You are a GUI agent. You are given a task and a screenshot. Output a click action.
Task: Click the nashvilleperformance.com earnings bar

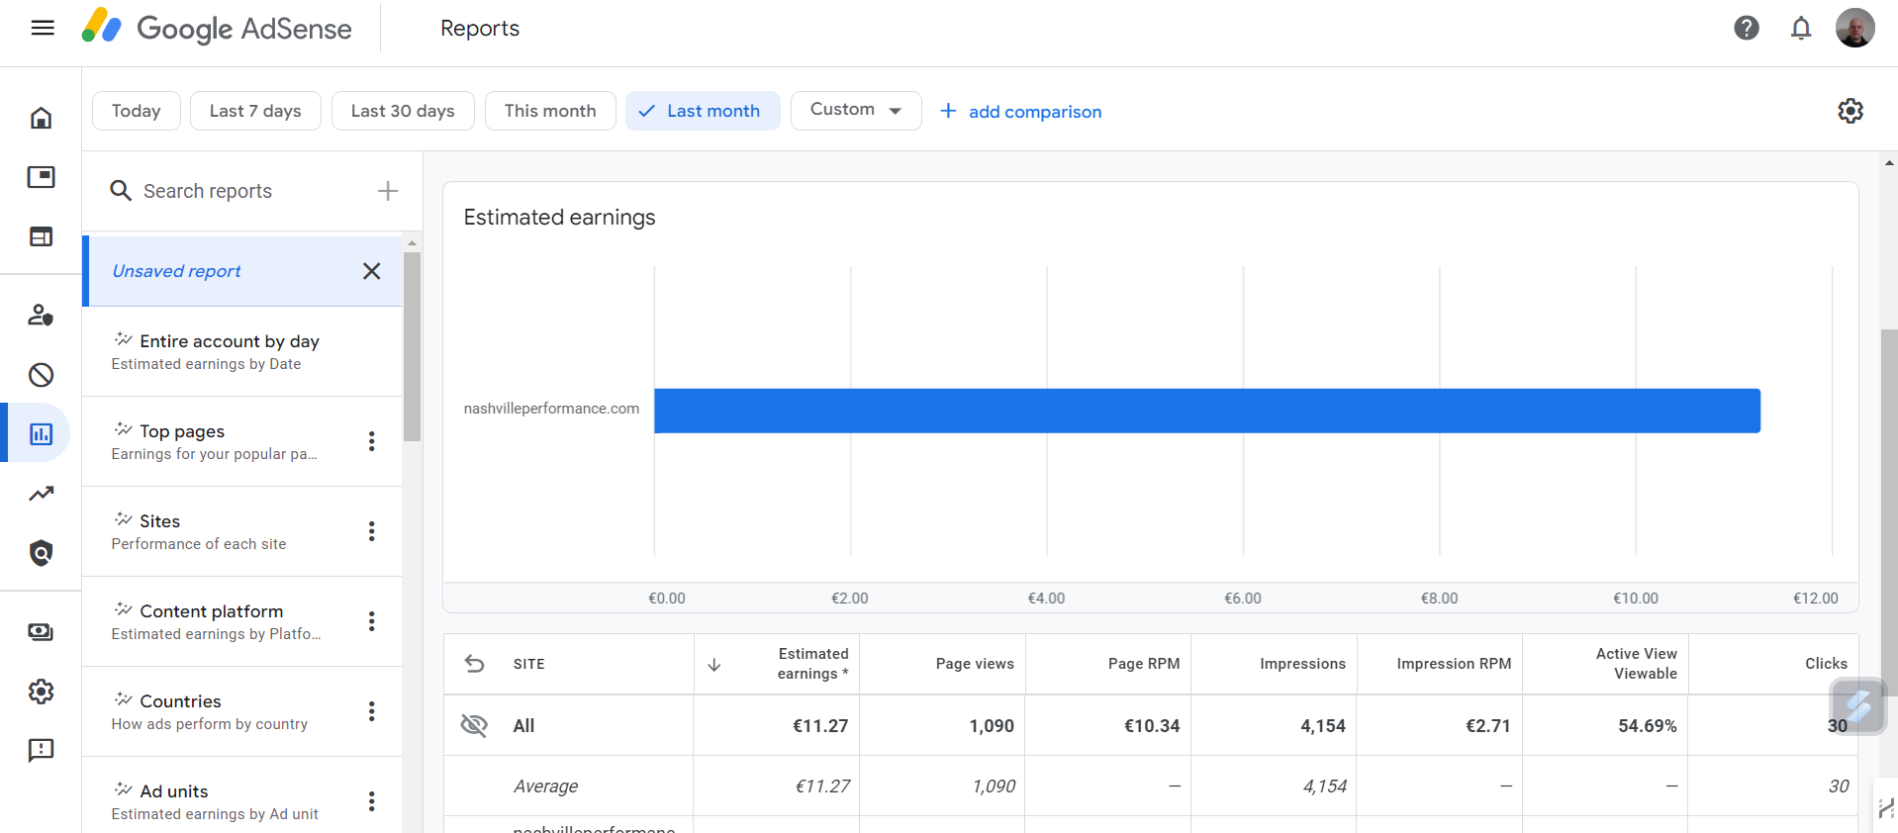(1207, 411)
